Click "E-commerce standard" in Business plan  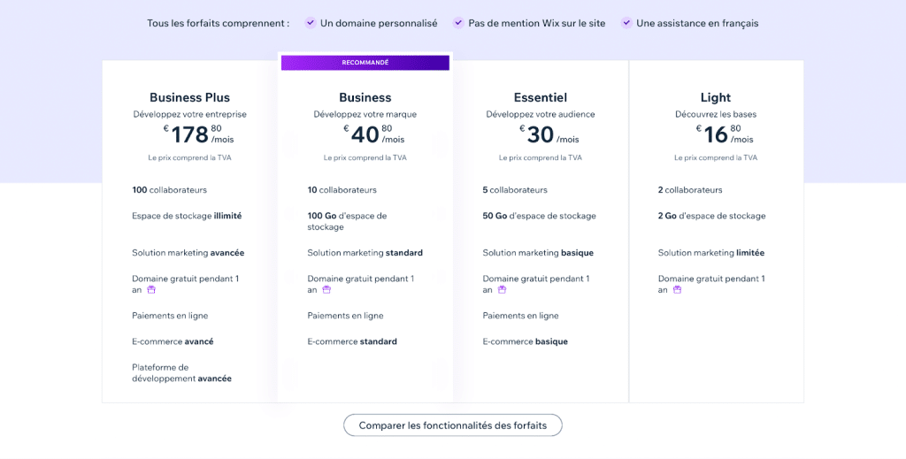point(352,341)
